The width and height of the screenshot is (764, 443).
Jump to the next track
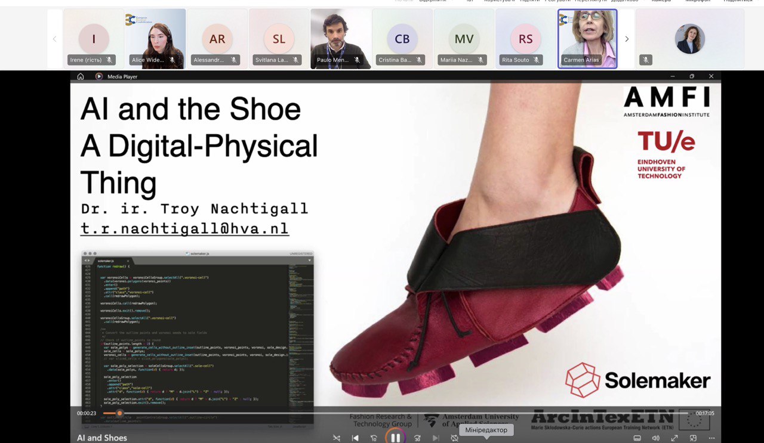tap(436, 438)
